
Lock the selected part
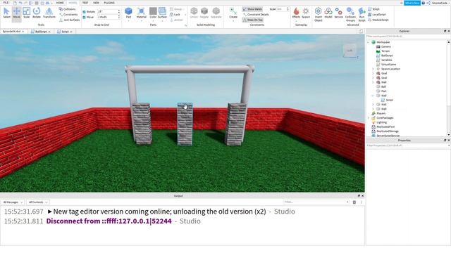[x=175, y=14]
